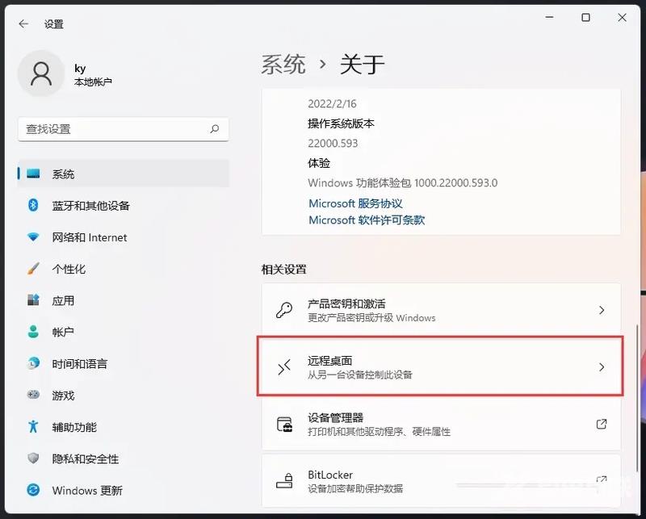The image size is (646, 519).
Task: Click the 查找设置 search field
Action: [x=123, y=129]
